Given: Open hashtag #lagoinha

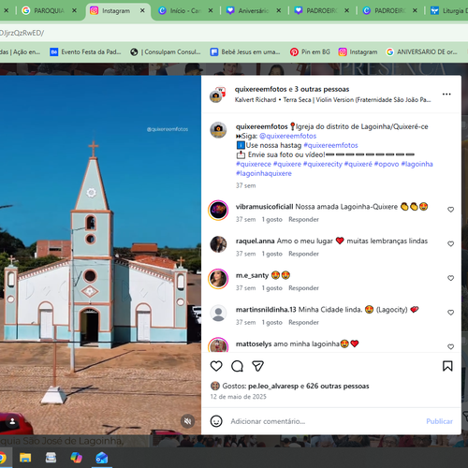Looking at the screenshot, I should pos(417,164).
